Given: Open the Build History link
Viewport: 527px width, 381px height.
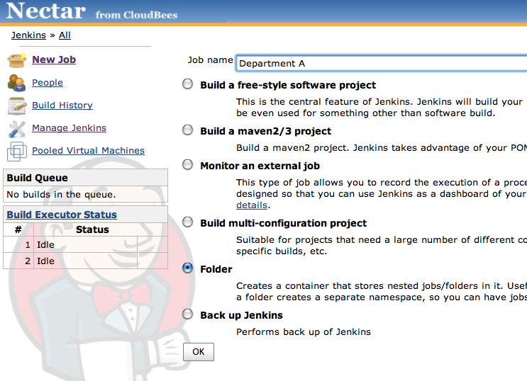Looking at the screenshot, I should click(x=62, y=106).
